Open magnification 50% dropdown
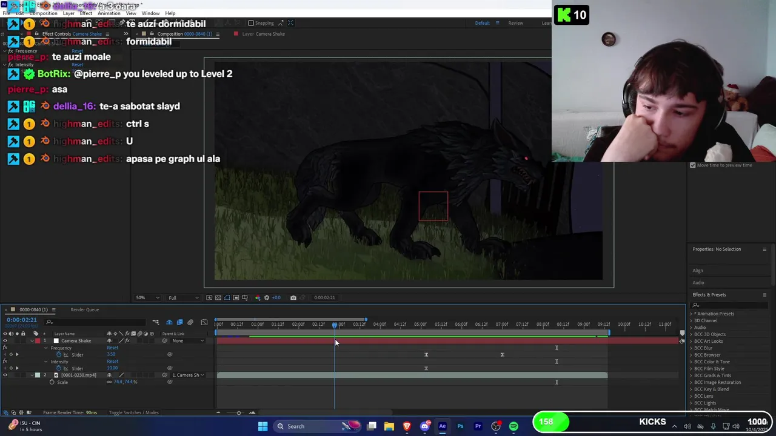The height and width of the screenshot is (436, 776). [147, 297]
